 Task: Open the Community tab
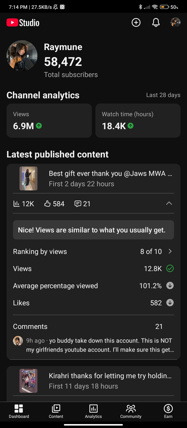(131, 411)
